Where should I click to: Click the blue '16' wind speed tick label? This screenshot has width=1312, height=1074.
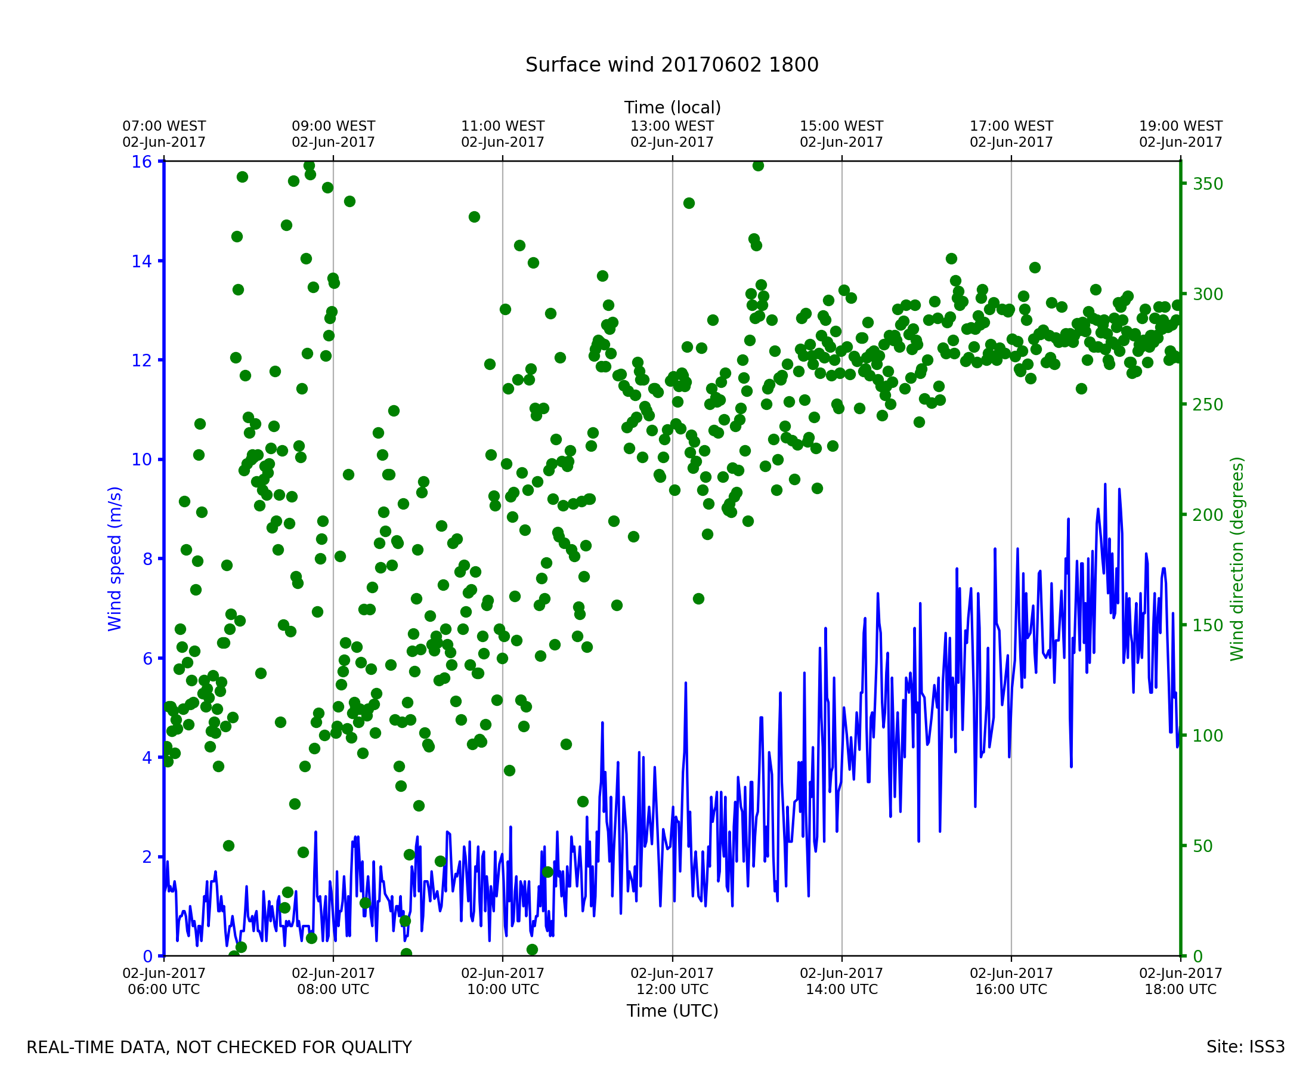(x=141, y=162)
